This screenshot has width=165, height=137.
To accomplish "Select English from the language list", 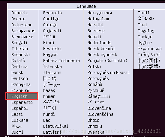I will 19,96.
